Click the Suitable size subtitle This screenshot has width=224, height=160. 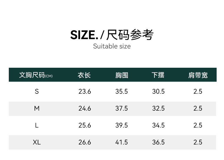[112, 46]
